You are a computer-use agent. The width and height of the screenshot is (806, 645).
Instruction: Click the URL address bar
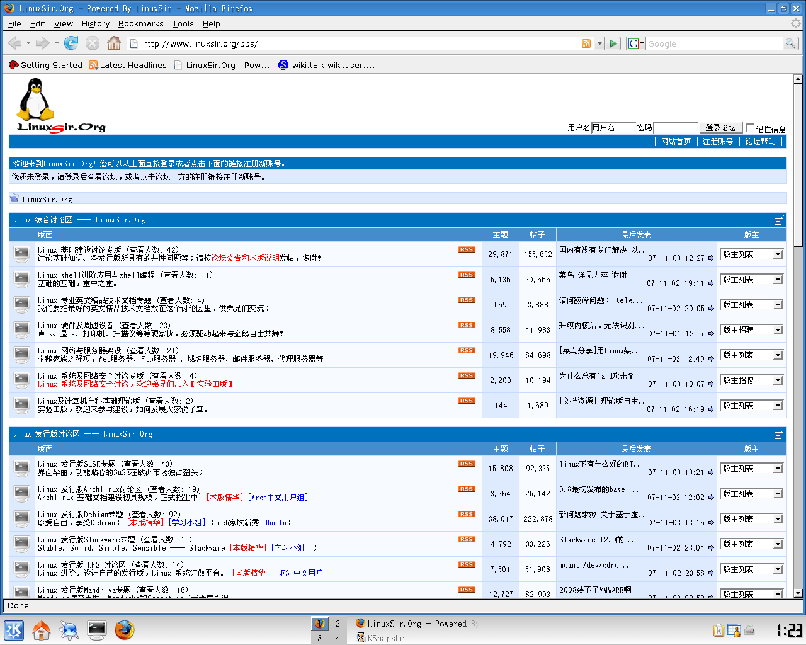pyautogui.click(x=360, y=43)
